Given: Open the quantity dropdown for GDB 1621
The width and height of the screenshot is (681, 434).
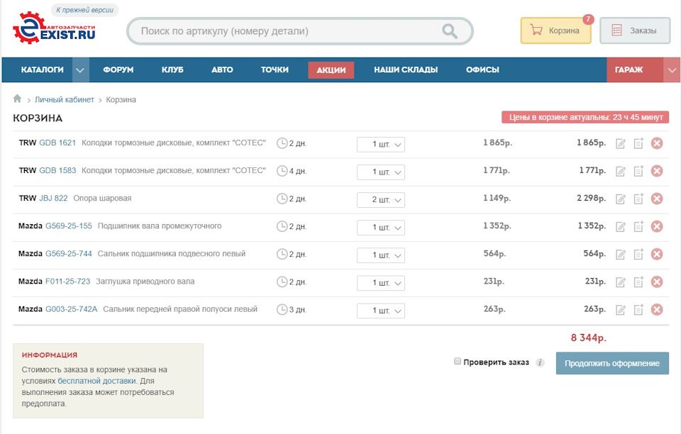Looking at the screenshot, I should click(x=381, y=145).
